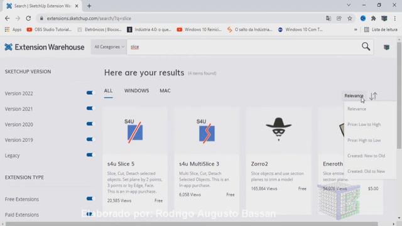Click the s4u Slice 5 extension icon
Image resolution: width=402 pixels, height=226 pixels.
tap(134, 131)
